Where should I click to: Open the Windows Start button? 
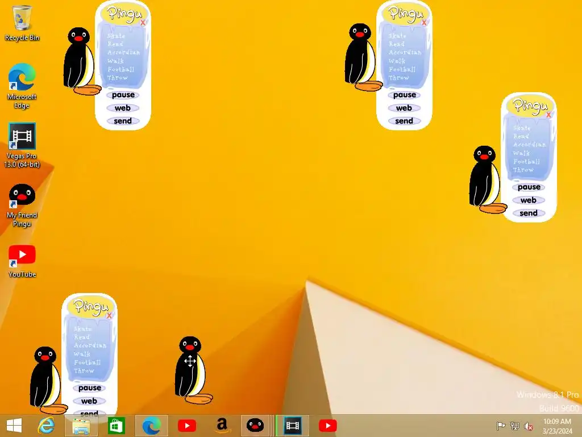14,426
